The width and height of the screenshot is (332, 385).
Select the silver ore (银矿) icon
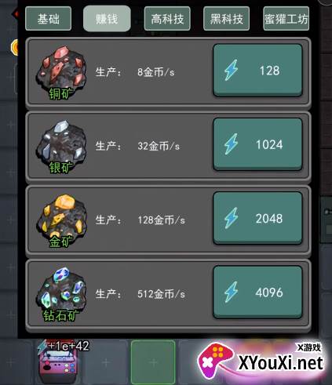[61, 147]
